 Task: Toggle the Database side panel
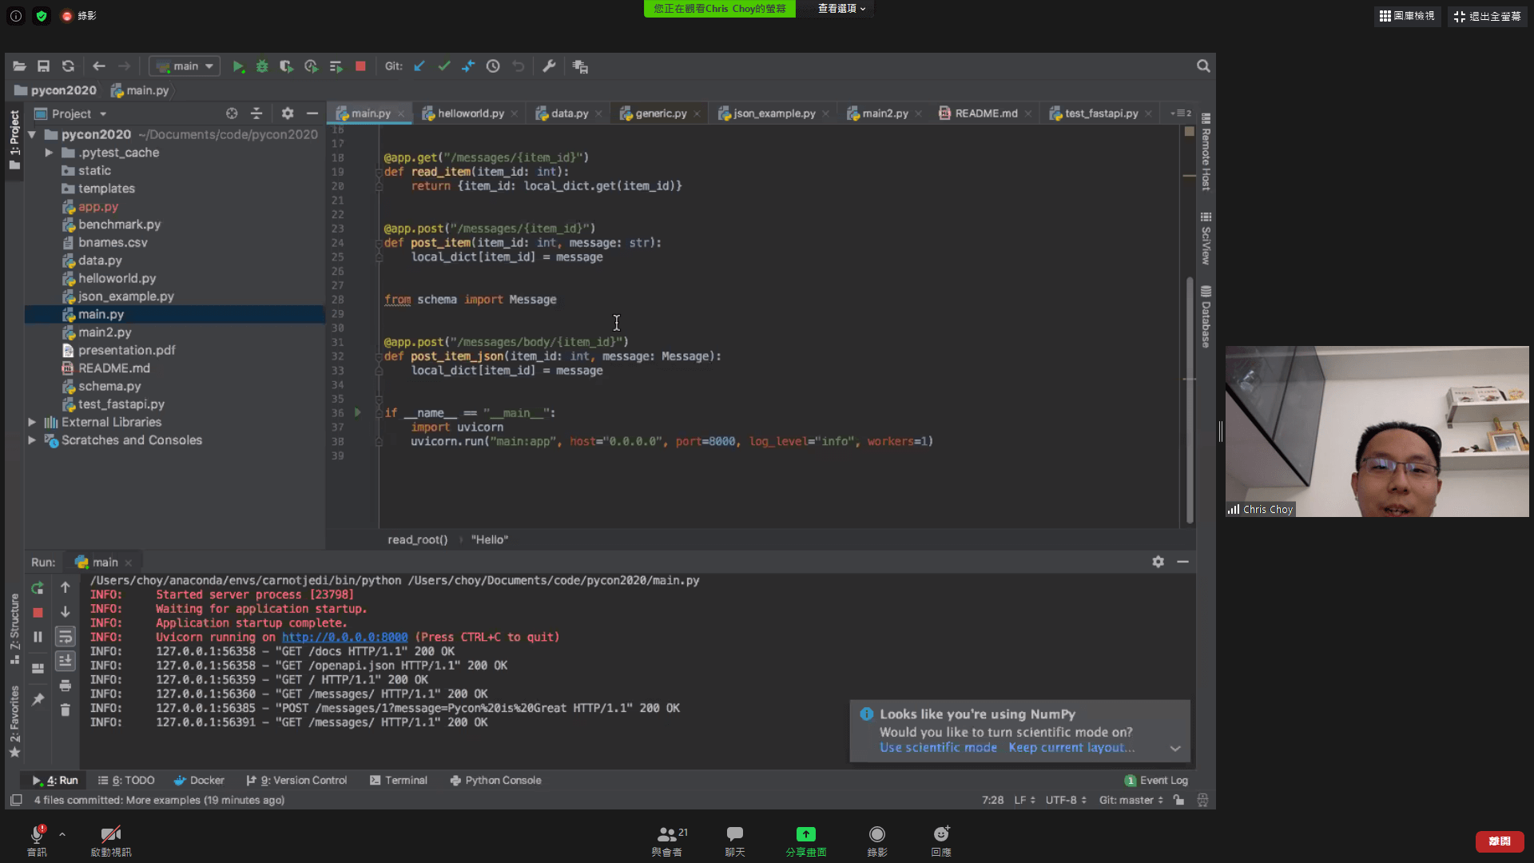pyautogui.click(x=1206, y=316)
